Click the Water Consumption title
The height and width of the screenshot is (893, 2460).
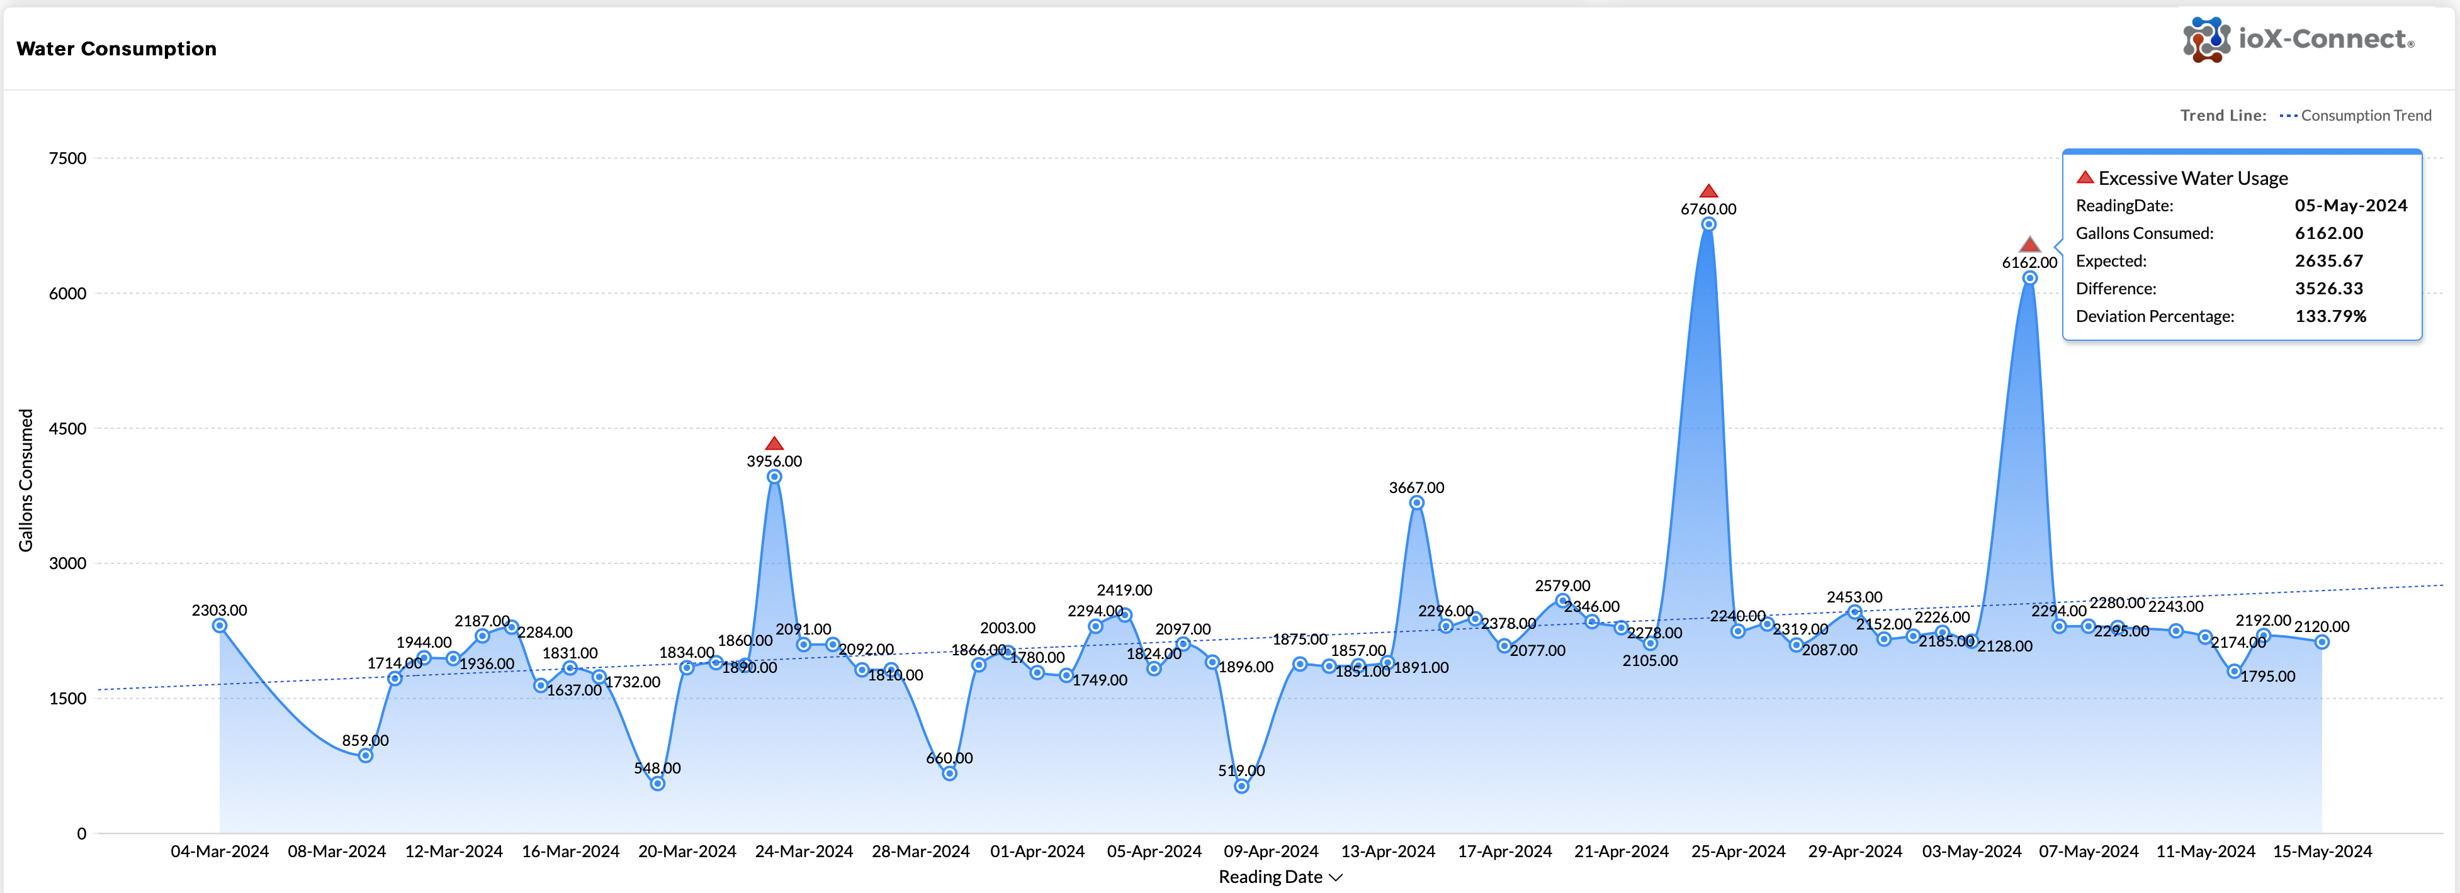pos(116,48)
